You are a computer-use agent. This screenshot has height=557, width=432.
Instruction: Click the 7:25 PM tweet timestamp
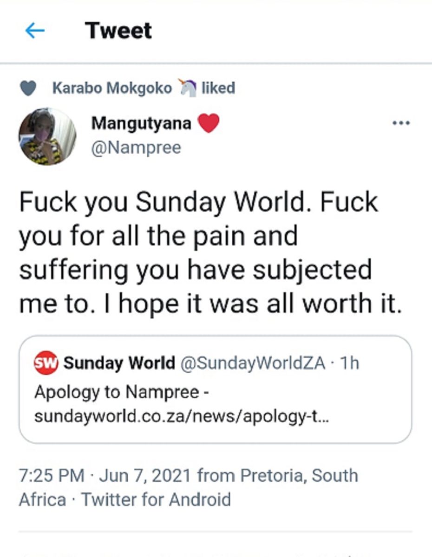pyautogui.click(x=51, y=476)
